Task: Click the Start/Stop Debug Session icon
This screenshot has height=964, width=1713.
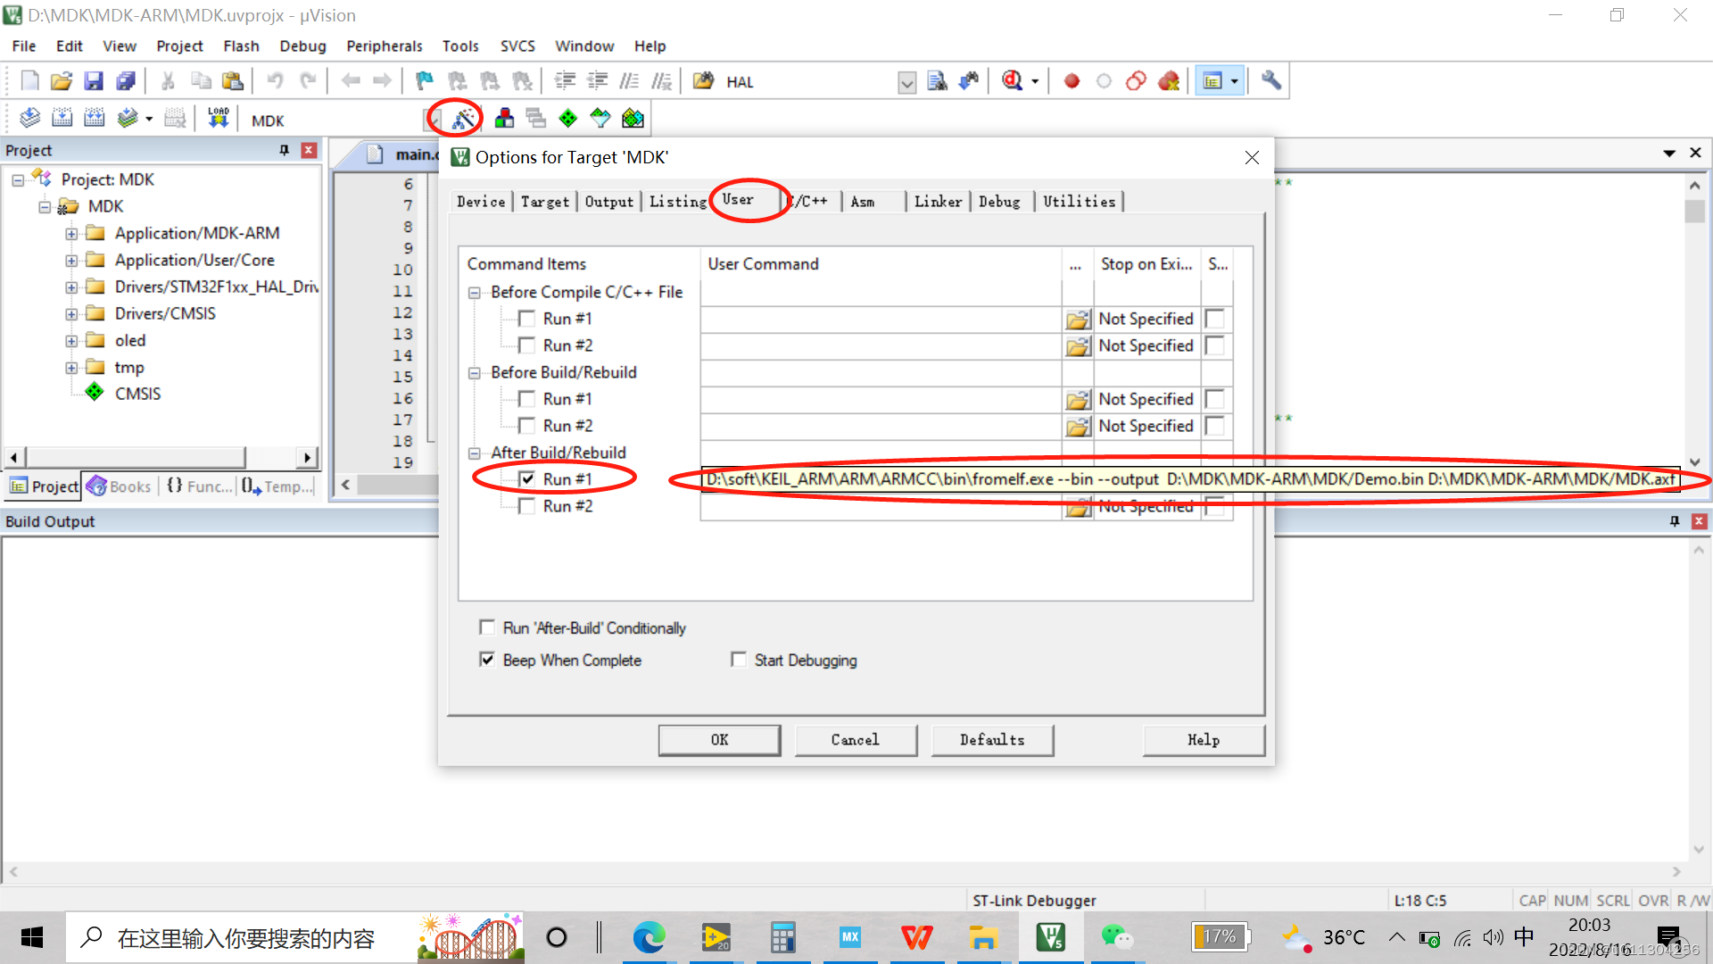Action: (1012, 81)
